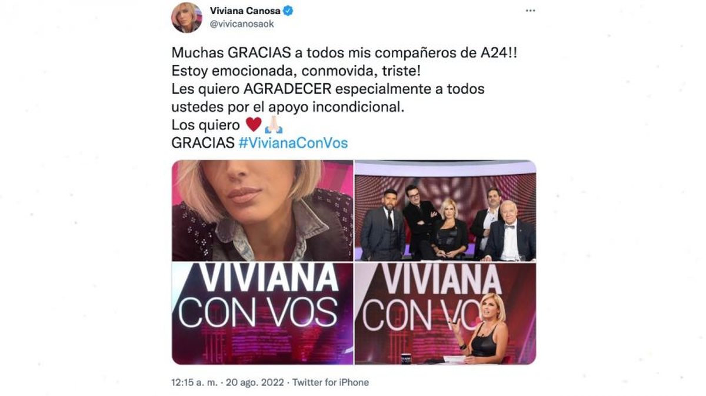Open the close-up selfie photo
Image resolution: width=706 pixels, height=396 pixels.
(262, 211)
